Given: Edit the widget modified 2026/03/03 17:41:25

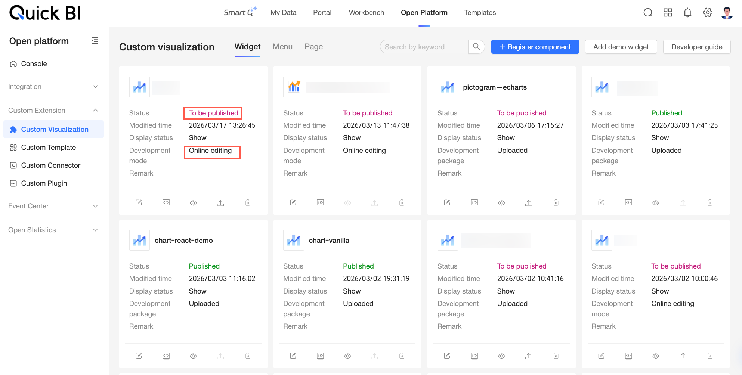Looking at the screenshot, I should coord(602,202).
